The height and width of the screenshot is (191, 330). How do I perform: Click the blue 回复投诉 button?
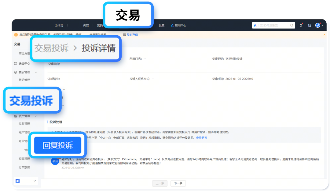[58, 145]
